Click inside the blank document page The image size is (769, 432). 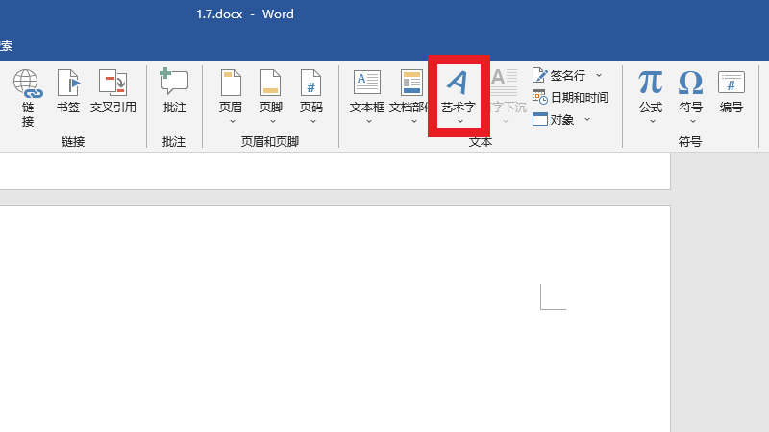[x=336, y=326]
